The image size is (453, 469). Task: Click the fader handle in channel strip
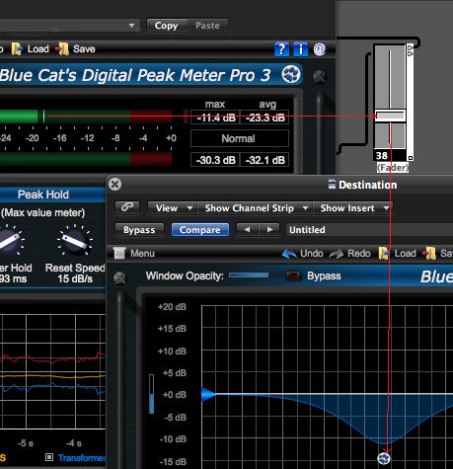point(390,116)
